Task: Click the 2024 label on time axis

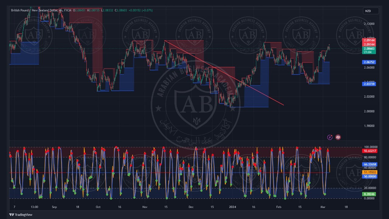Action: tap(232, 207)
